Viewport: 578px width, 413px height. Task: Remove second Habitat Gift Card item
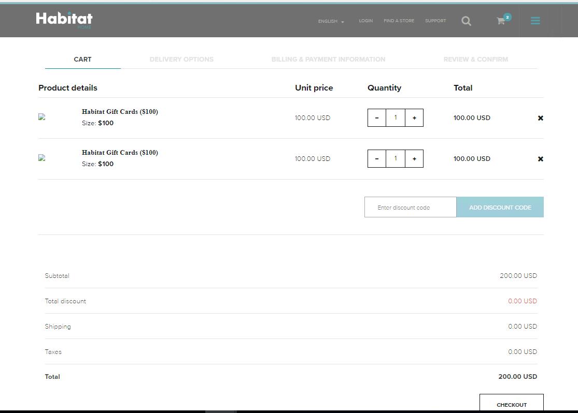(x=540, y=159)
